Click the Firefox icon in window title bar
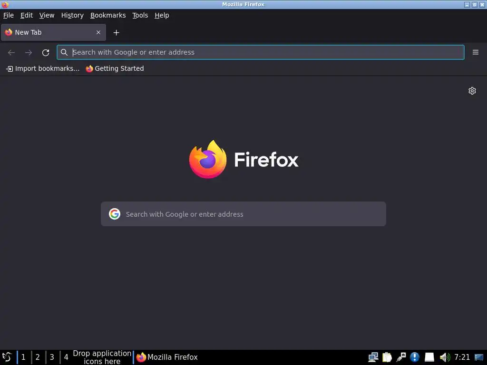Viewport: 487px width, 365px height. 5,4
